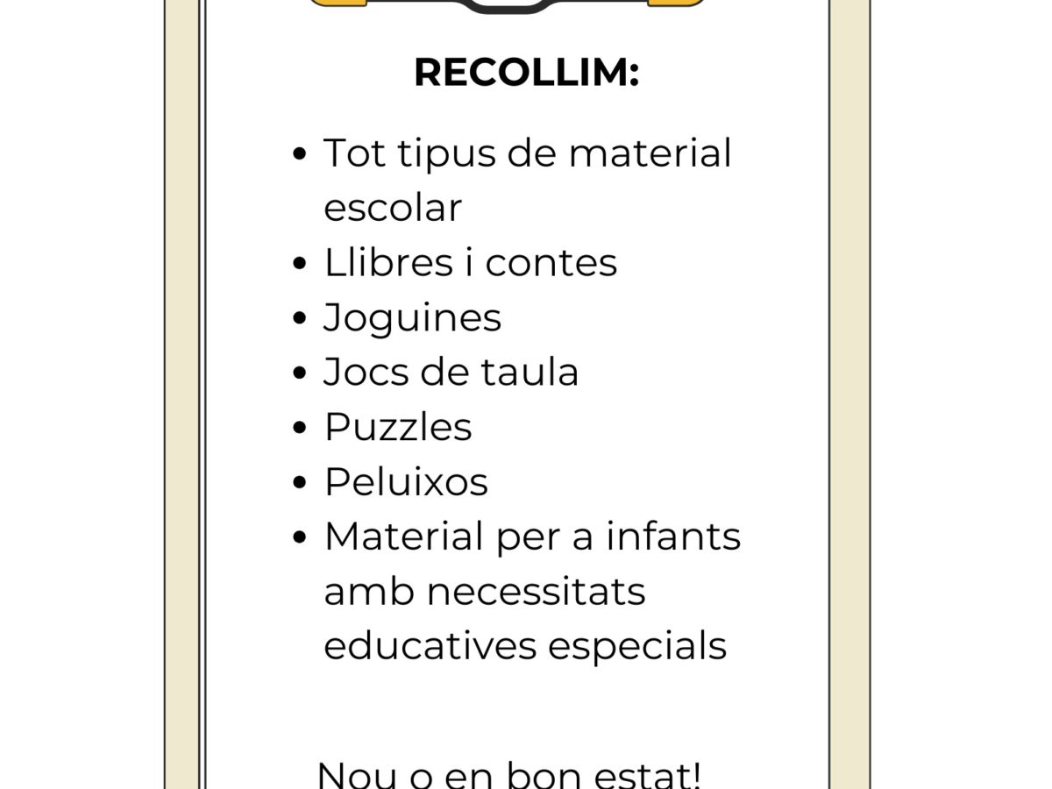Image resolution: width=1052 pixels, height=789 pixels.
Task: Click the 'educatives especials' text line
Action: click(x=525, y=647)
